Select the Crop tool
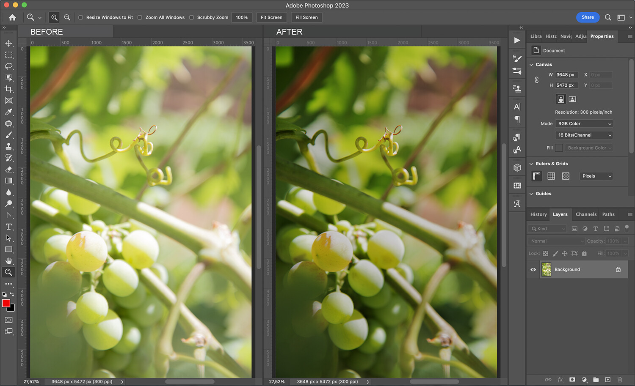Viewport: 635px width, 386px height. [x=8, y=89]
